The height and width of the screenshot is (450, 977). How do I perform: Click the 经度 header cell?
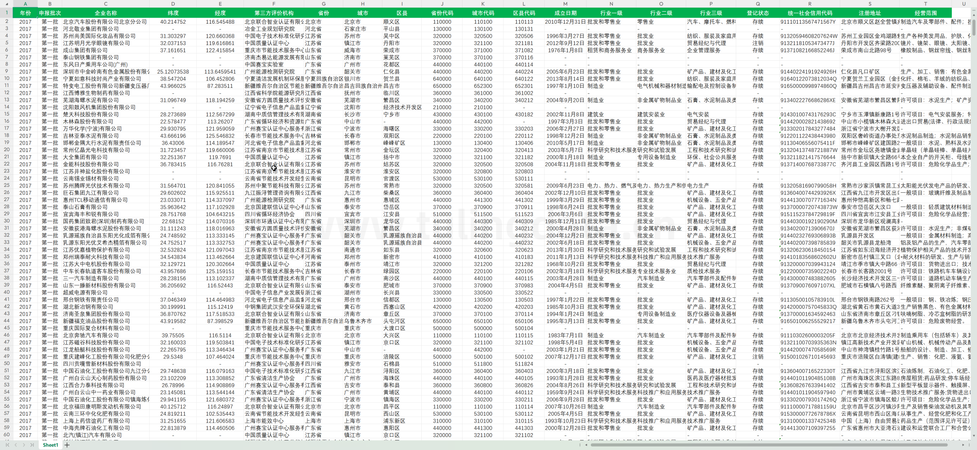point(220,13)
